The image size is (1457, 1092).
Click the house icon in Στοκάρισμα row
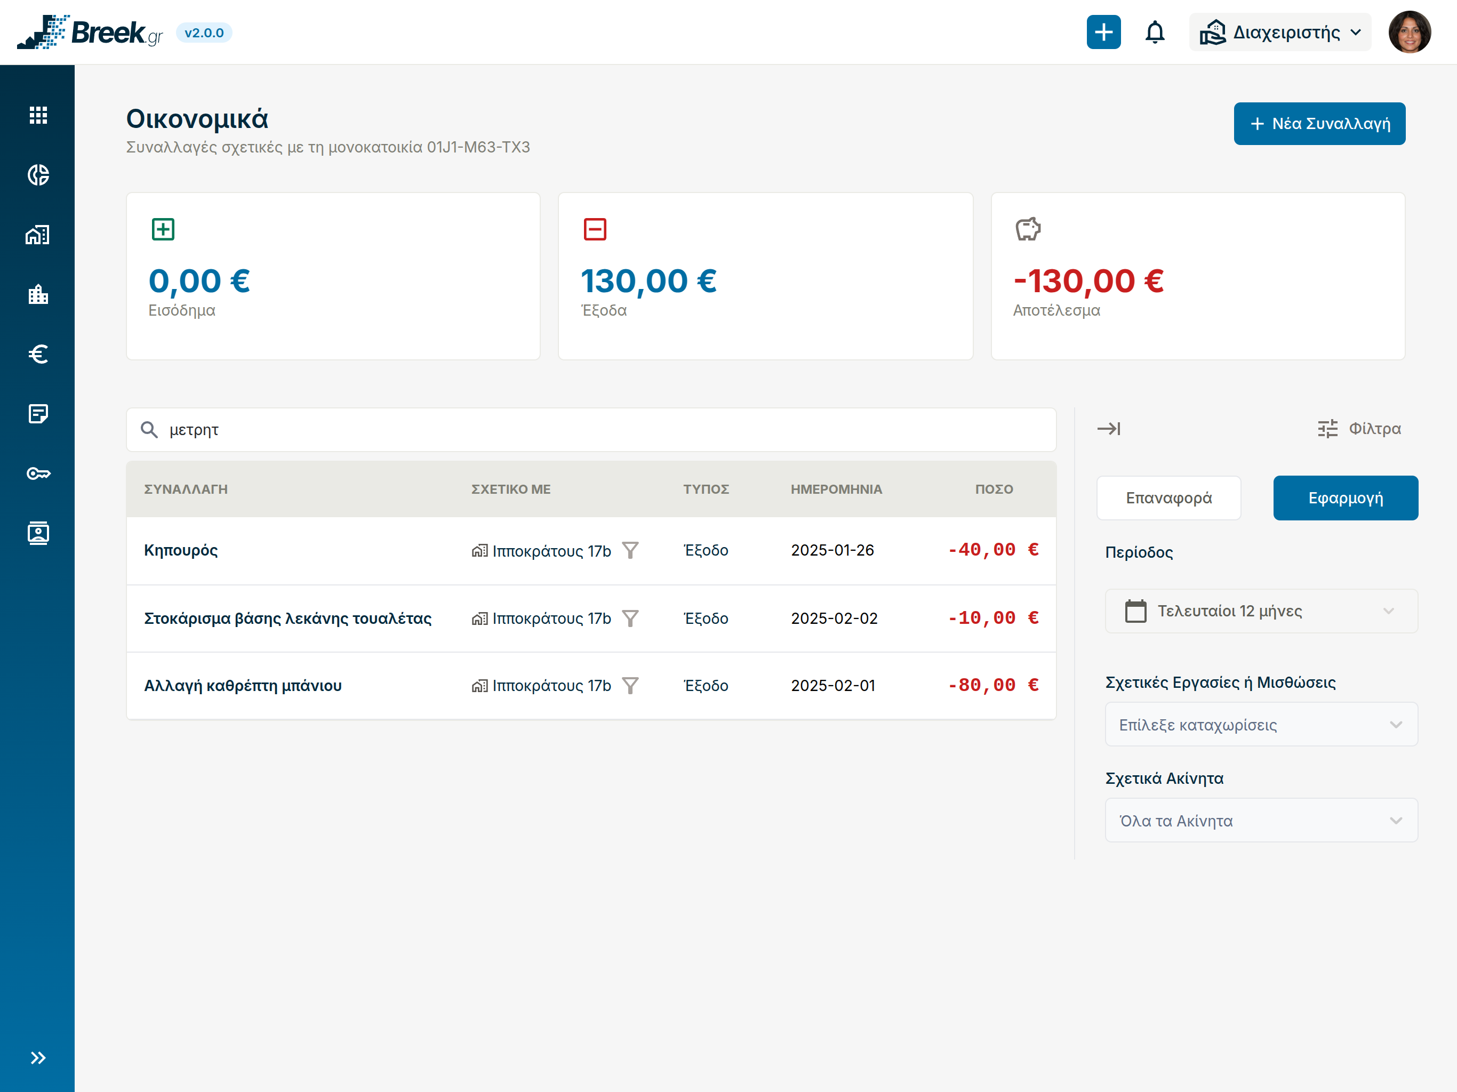click(x=479, y=619)
